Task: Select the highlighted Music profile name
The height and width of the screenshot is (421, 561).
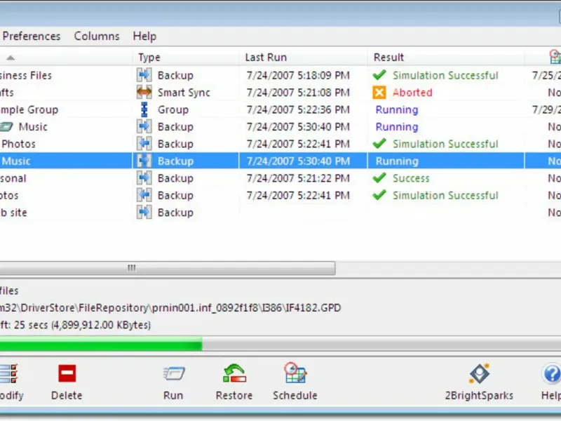Action: point(16,161)
